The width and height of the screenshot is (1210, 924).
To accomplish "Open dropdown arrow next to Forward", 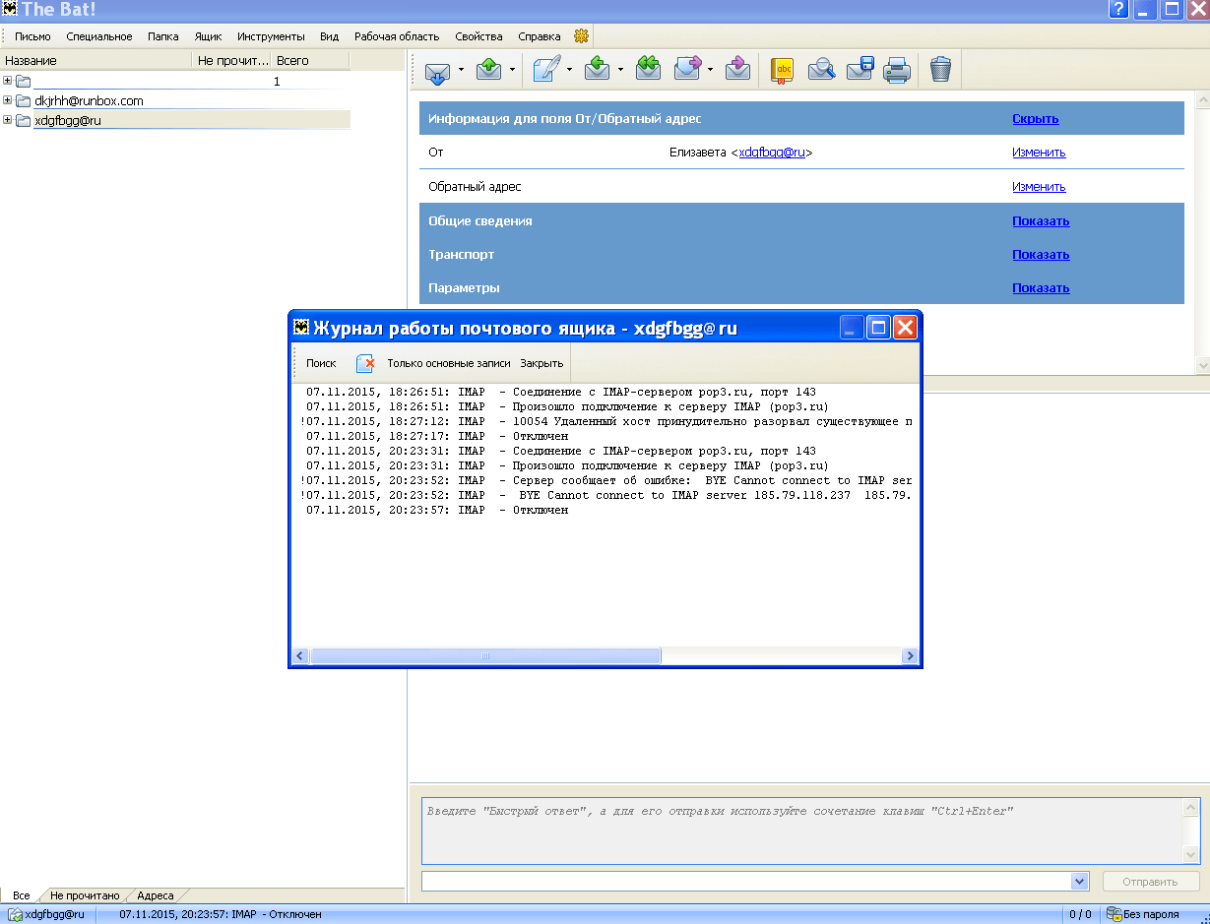I will tap(710, 70).
